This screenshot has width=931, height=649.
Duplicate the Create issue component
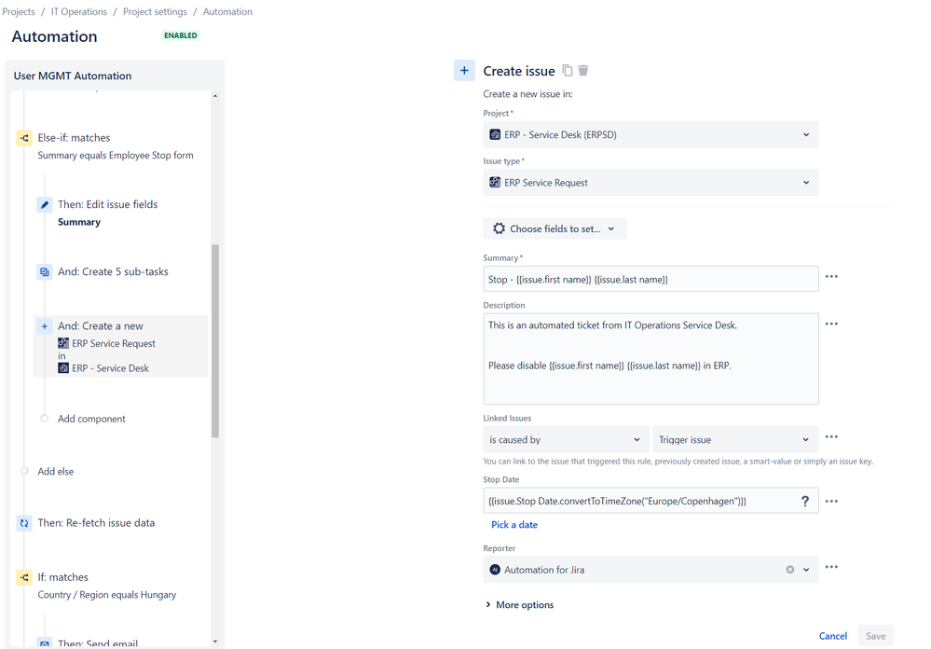568,70
